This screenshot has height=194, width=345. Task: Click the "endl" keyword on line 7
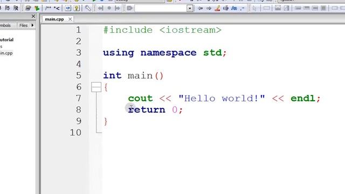303,98
